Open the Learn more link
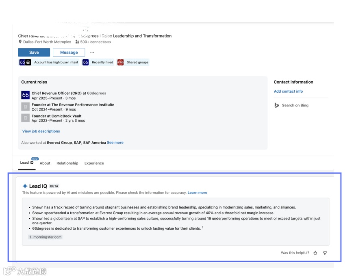The height and width of the screenshot is (278, 352). point(197,192)
